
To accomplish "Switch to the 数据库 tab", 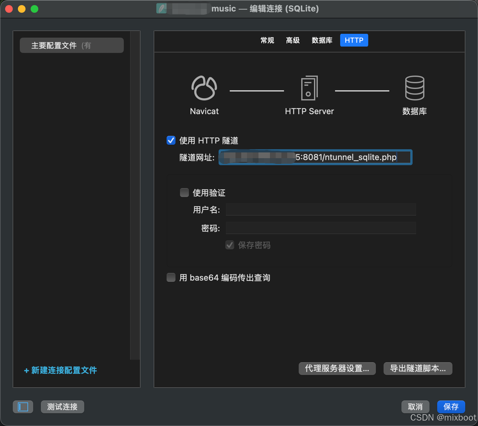I will point(322,40).
